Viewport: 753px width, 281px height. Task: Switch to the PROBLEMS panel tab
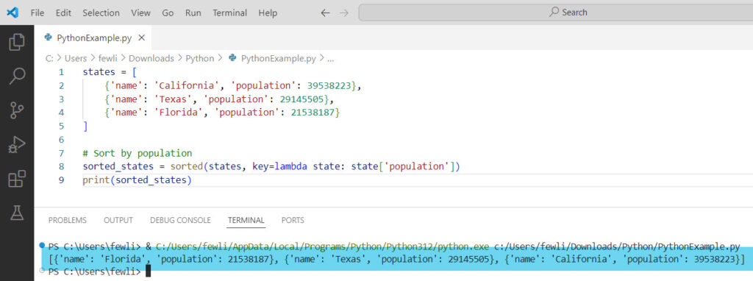[x=68, y=220]
